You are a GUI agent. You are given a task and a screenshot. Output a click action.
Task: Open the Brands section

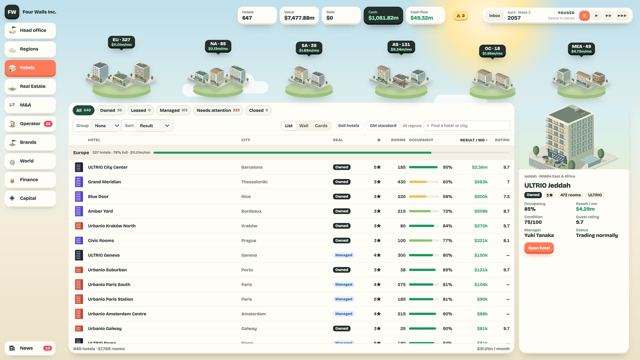(30, 142)
